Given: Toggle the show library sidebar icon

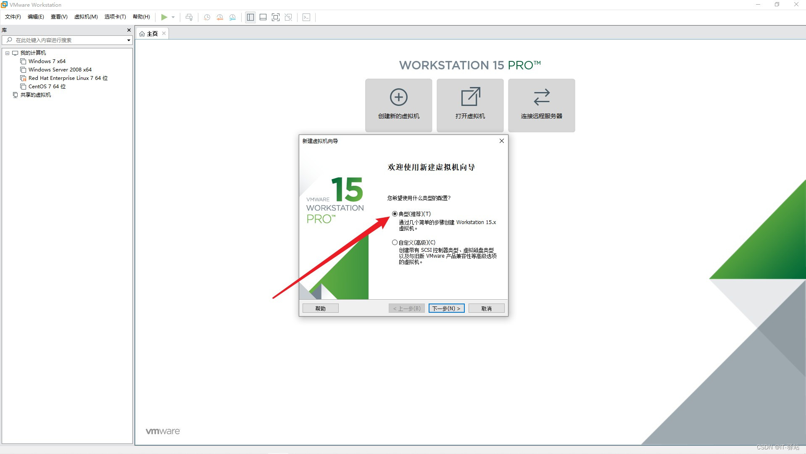Looking at the screenshot, I should (x=250, y=17).
